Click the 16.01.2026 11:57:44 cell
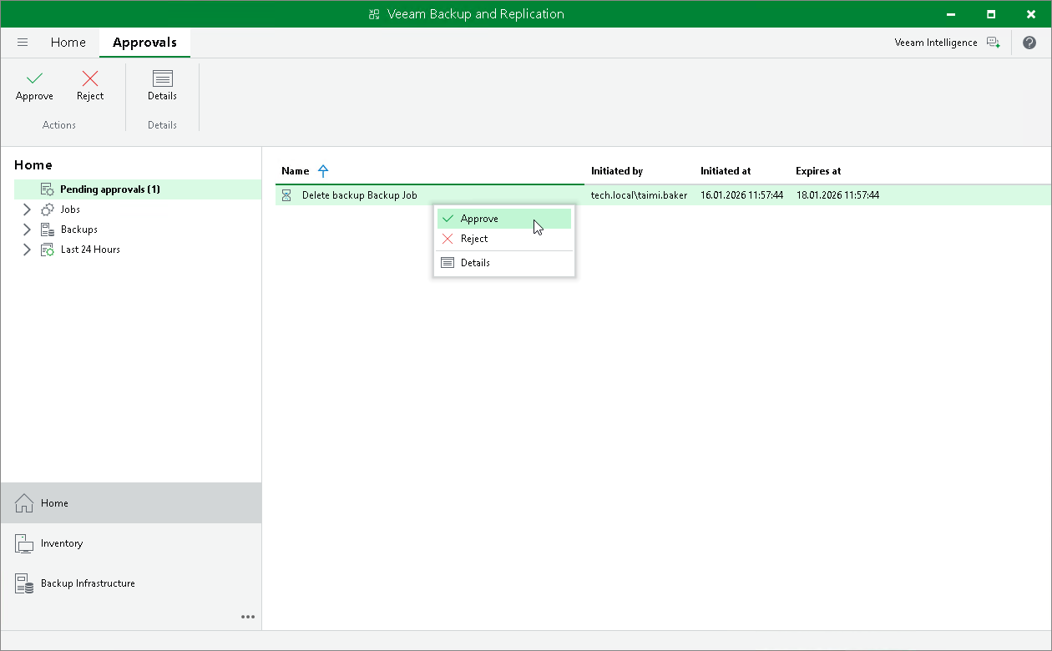 (742, 195)
